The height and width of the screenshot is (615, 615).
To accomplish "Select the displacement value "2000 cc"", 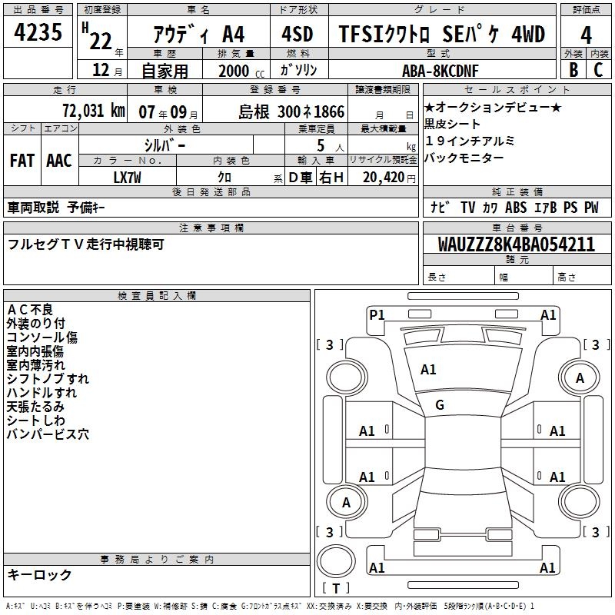I will tap(241, 71).
